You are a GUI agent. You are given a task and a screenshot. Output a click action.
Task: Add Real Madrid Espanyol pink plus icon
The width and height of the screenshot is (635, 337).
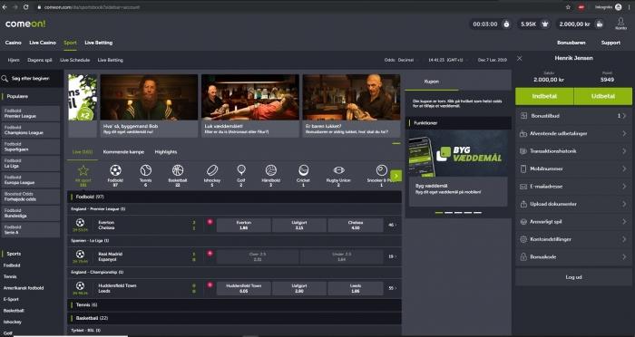point(210,254)
